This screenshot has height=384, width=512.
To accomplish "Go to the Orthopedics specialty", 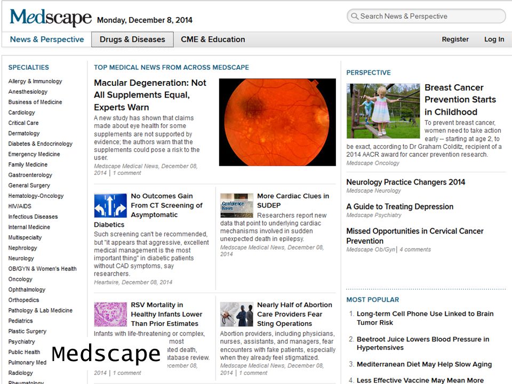I will [x=23, y=300].
